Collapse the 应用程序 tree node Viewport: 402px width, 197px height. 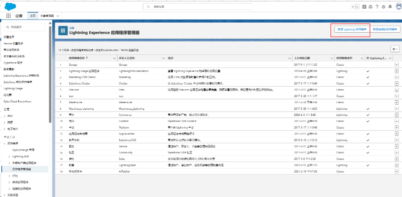[x=5, y=144]
